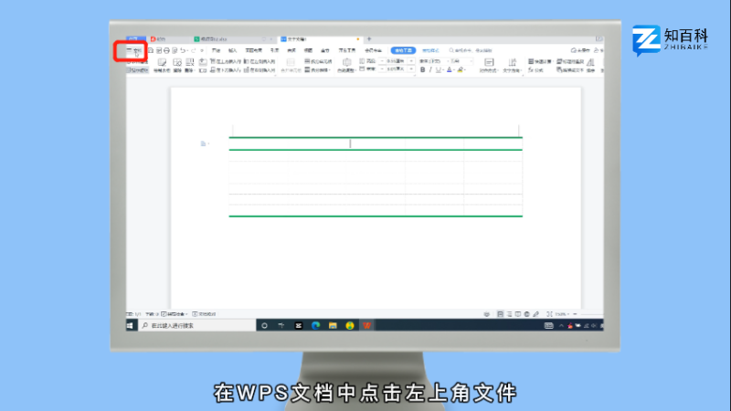731x411 pixels.
Task: Switch to the 开始 (Home) ribbon tab
Action: [217, 50]
